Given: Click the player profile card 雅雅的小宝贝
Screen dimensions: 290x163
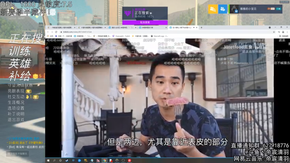Looking at the screenshot, I should coord(256,9).
